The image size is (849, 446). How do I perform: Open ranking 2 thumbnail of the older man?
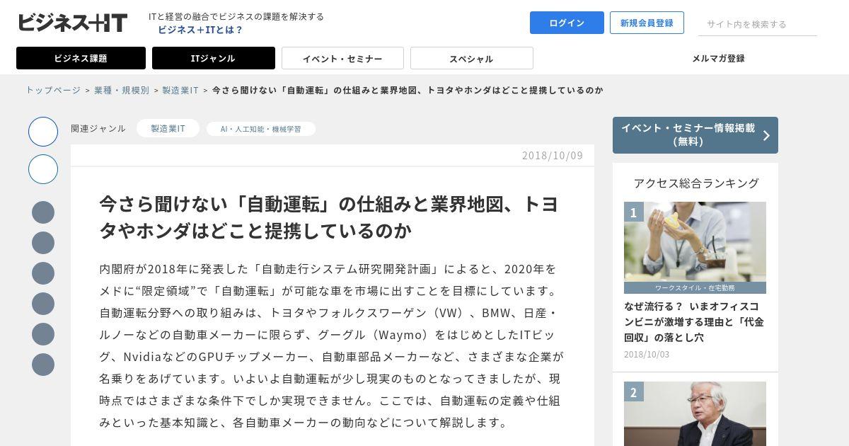695,413
